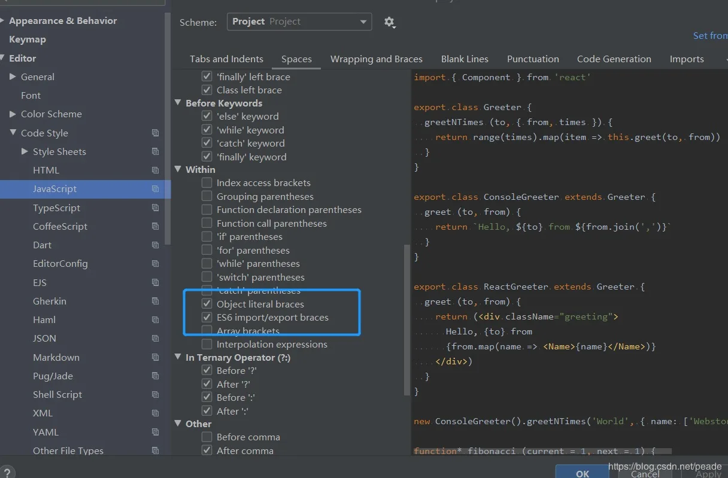Image resolution: width=728 pixels, height=478 pixels.
Task: Click the copy icon next to JavaScript
Action: coord(155,189)
